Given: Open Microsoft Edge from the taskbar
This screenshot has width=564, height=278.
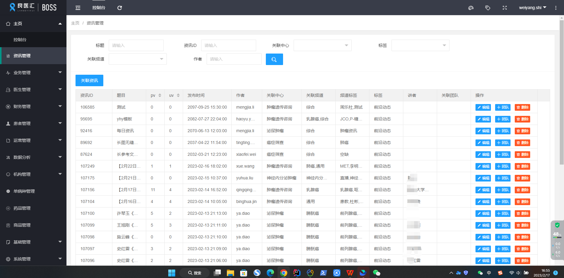Looking at the screenshot, I should [270, 273].
